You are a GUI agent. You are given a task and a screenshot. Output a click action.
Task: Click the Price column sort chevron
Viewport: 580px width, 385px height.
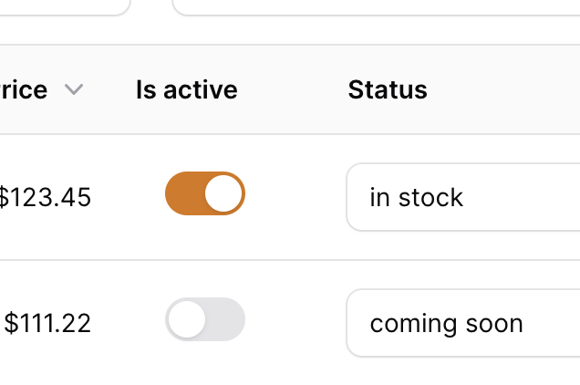coord(74,89)
